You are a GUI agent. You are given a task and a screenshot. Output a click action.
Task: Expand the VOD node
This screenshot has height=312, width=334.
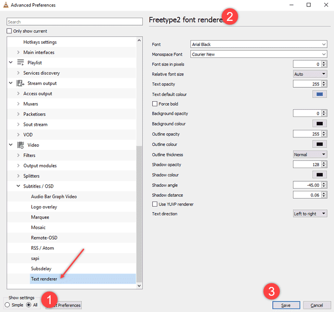click(x=18, y=135)
